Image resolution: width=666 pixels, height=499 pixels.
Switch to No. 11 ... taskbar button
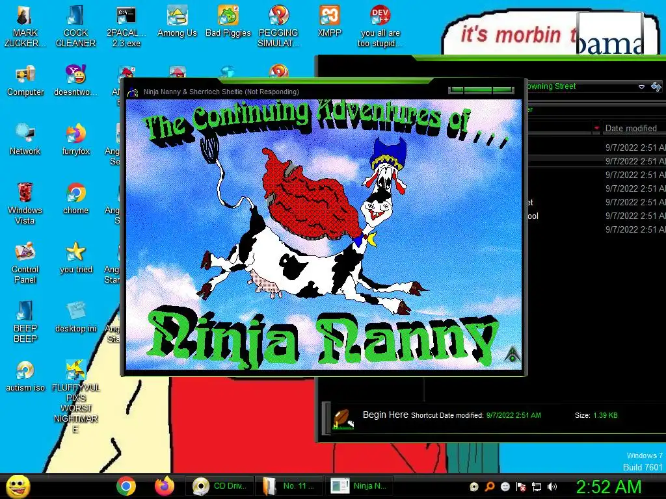[288, 486]
